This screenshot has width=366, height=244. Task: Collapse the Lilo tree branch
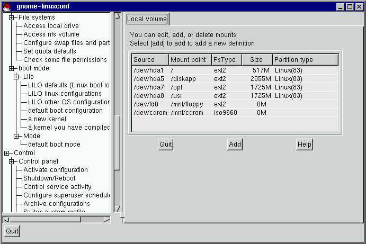16,77
